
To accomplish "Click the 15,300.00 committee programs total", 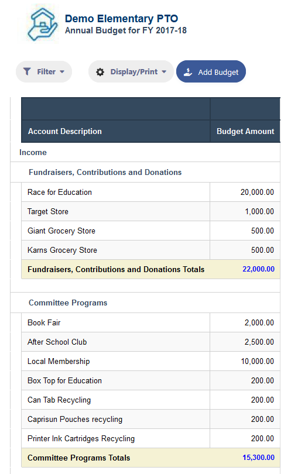I will (x=258, y=458).
